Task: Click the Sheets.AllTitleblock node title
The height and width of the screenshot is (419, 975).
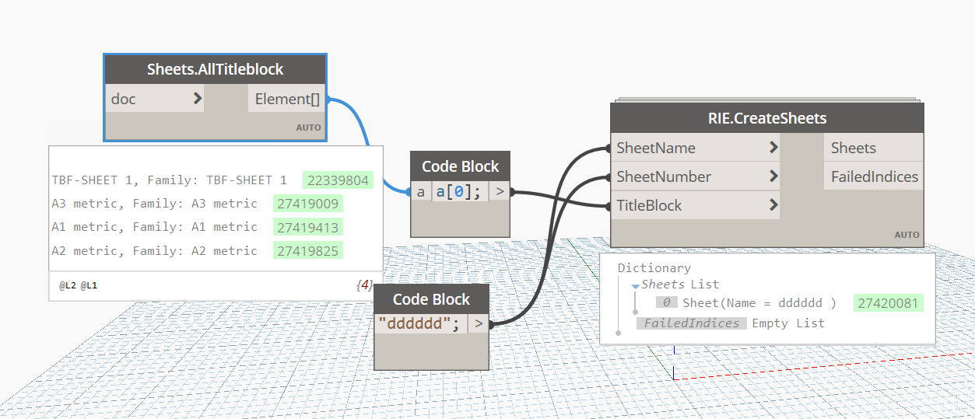Action: [215, 69]
